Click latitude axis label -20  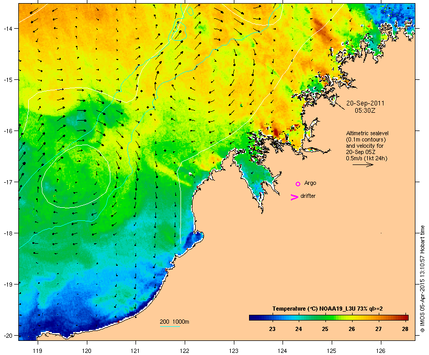pos(7,335)
